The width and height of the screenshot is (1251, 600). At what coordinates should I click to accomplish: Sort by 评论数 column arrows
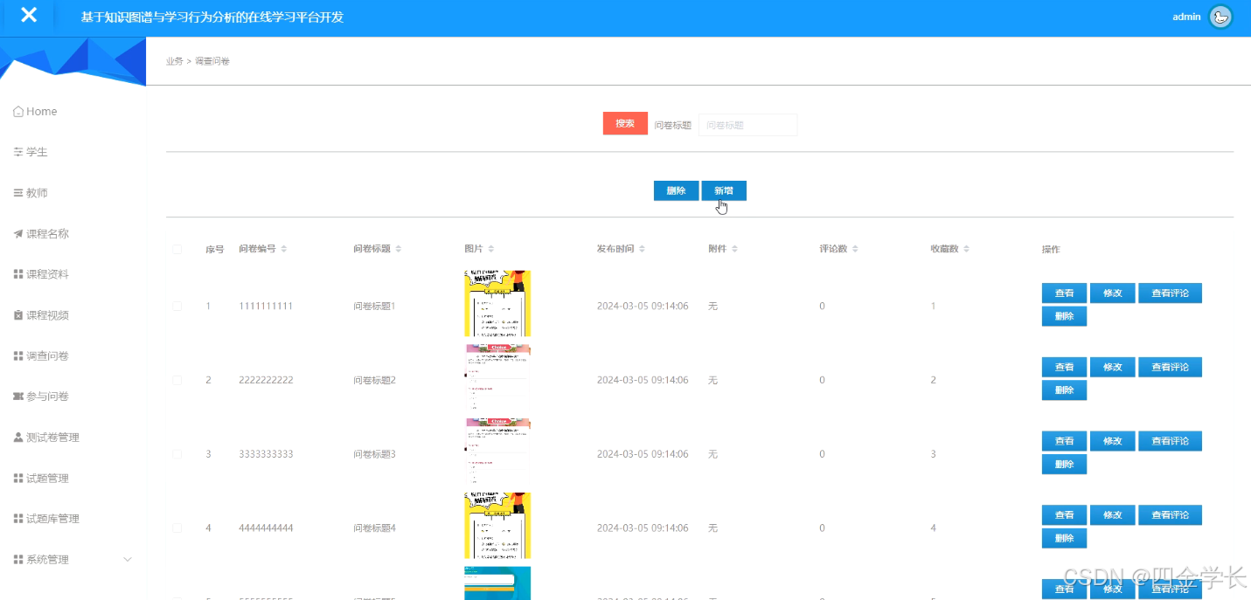(855, 250)
